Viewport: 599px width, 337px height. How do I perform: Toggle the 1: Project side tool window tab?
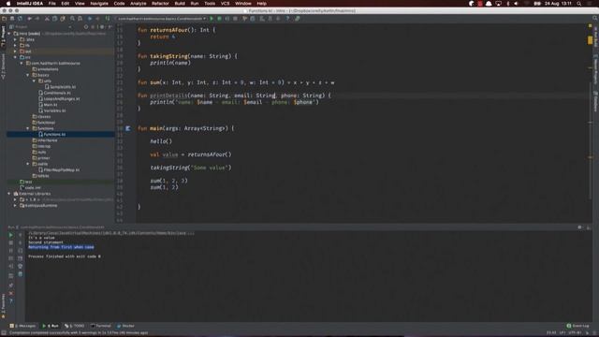pos(3,37)
